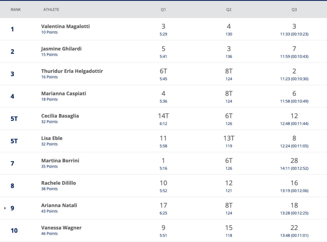
Task: Sort by the Q2 column header
Action: (229, 10)
